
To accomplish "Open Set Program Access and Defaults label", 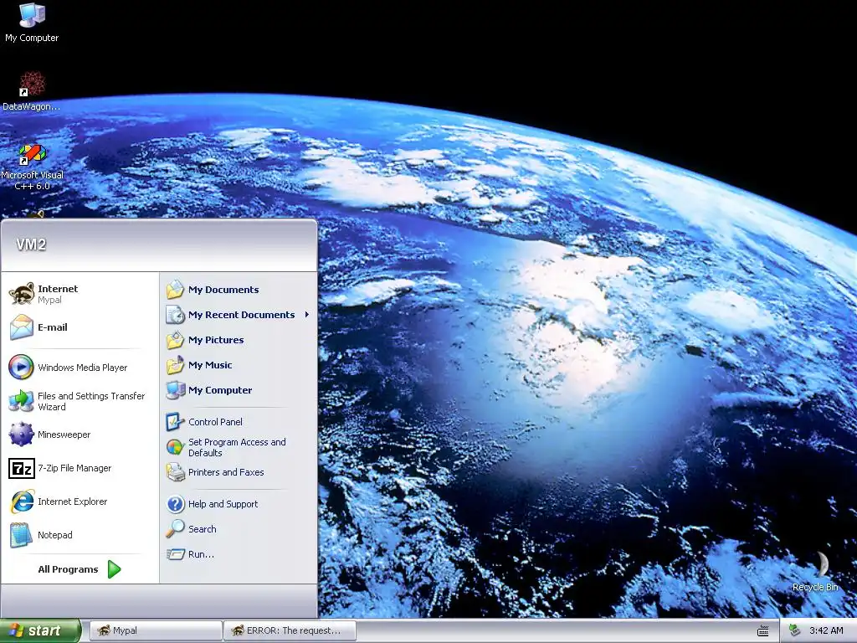I will coord(237,447).
